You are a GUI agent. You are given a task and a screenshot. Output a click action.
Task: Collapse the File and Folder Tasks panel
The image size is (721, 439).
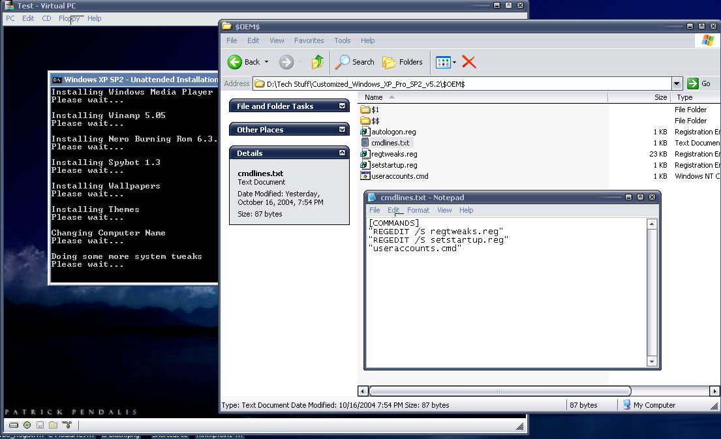coord(342,106)
